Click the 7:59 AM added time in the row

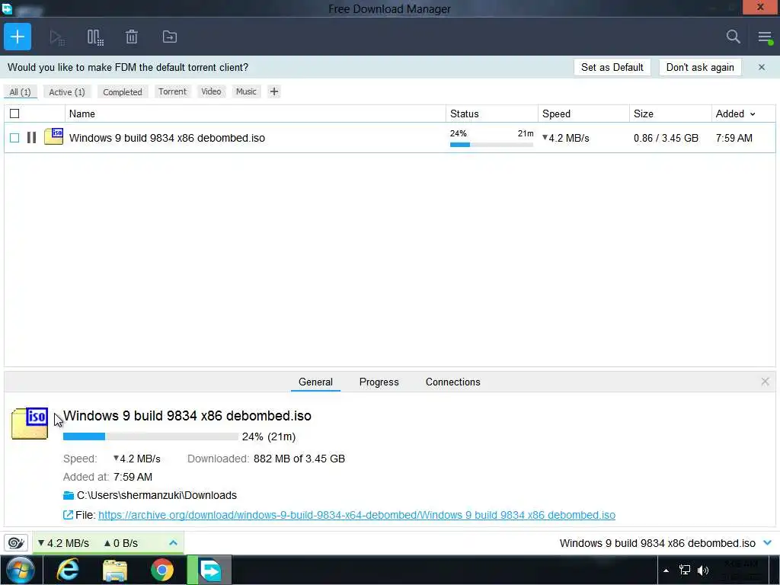pyautogui.click(x=734, y=138)
